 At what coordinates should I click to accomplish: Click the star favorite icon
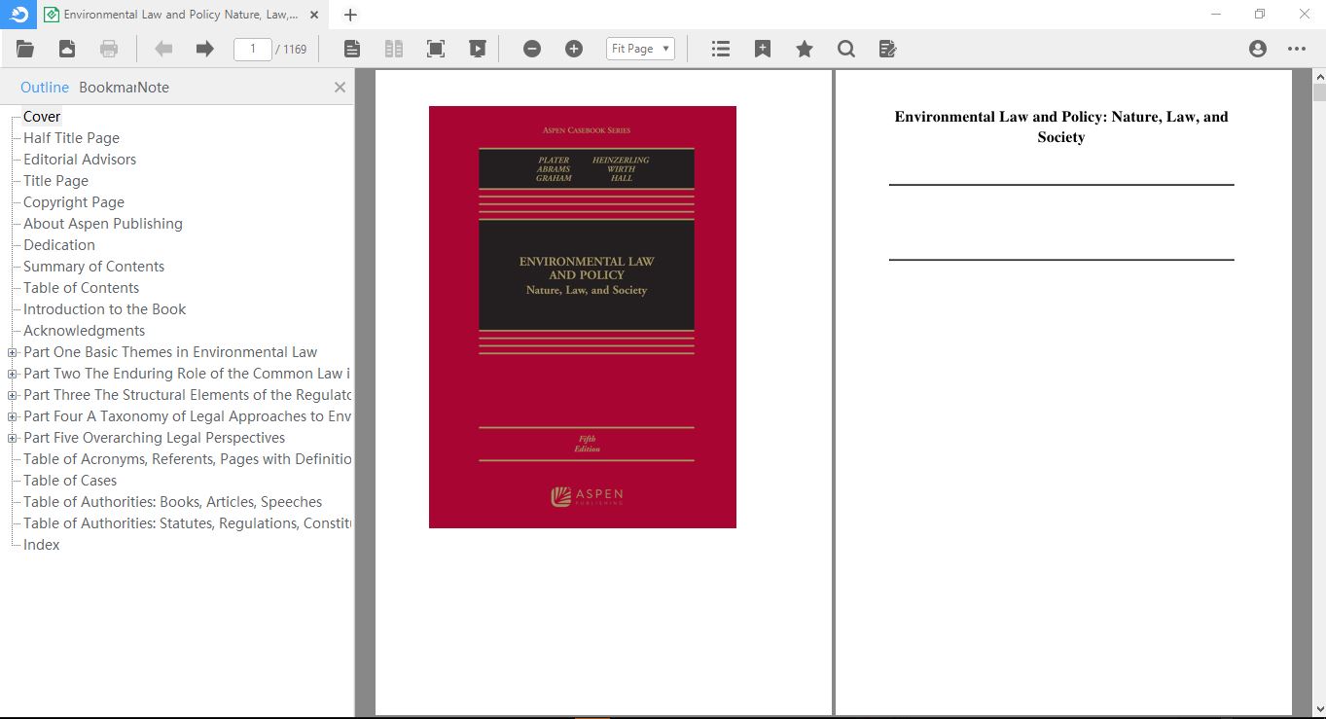(805, 49)
